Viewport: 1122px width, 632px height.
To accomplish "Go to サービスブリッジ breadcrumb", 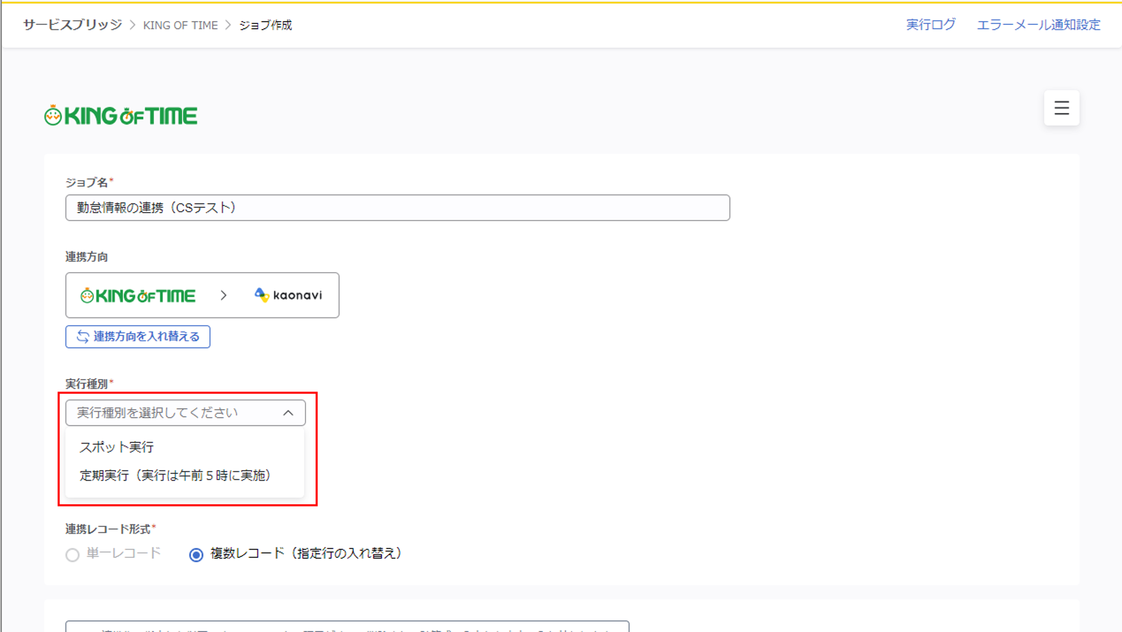I will coord(73,25).
